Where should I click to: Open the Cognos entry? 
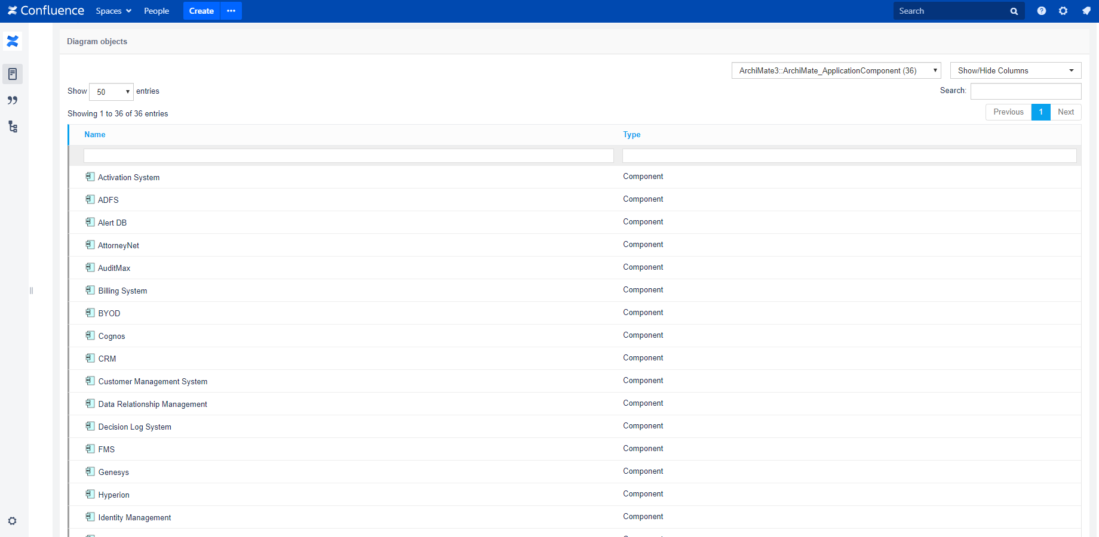[112, 337]
